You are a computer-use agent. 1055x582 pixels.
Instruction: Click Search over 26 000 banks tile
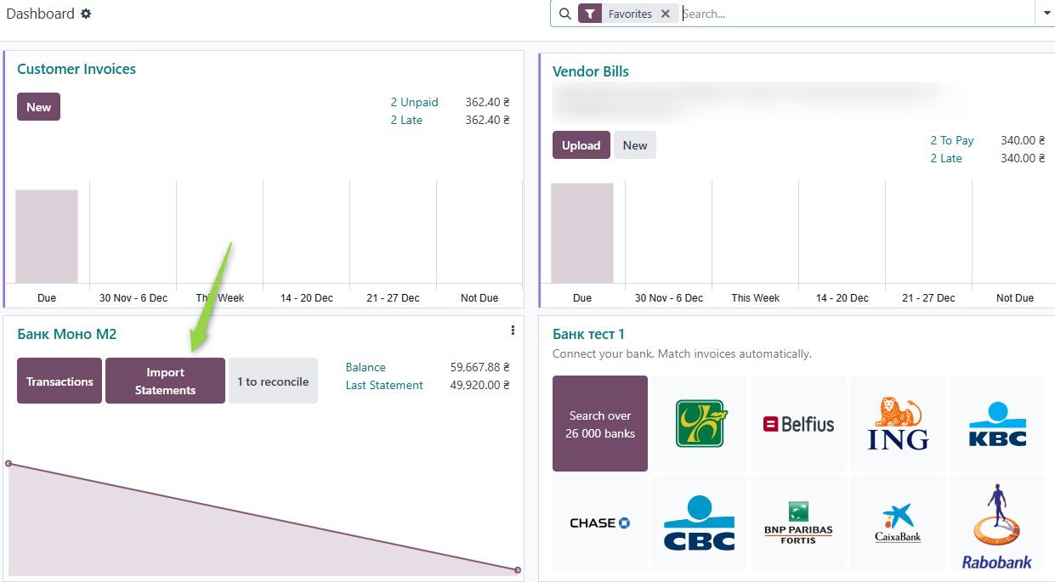(x=600, y=424)
